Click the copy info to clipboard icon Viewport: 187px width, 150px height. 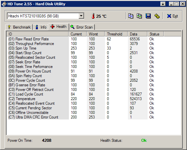(x=131, y=16)
